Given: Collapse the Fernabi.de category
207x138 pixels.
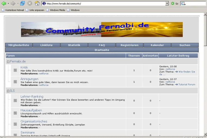Looking at the screenshot, I should [x=8, y=62].
